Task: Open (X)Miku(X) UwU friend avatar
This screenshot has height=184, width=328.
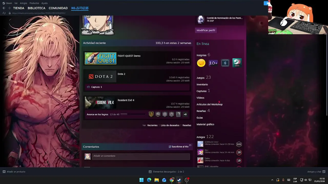Action: (x=200, y=144)
